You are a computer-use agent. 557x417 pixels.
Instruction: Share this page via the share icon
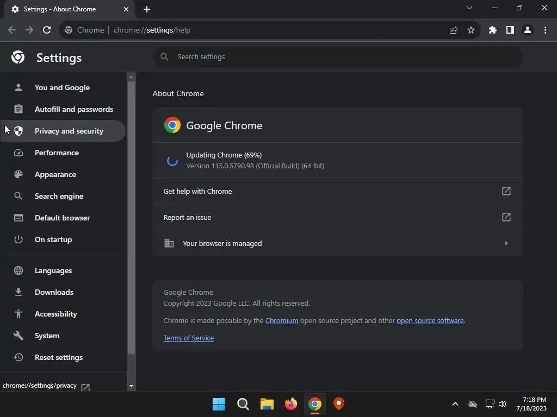(454, 30)
